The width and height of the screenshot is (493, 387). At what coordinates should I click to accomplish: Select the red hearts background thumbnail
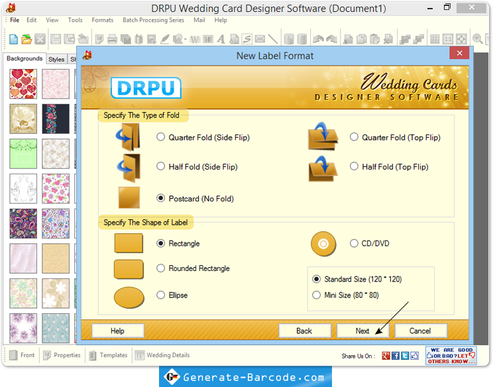click(23, 84)
